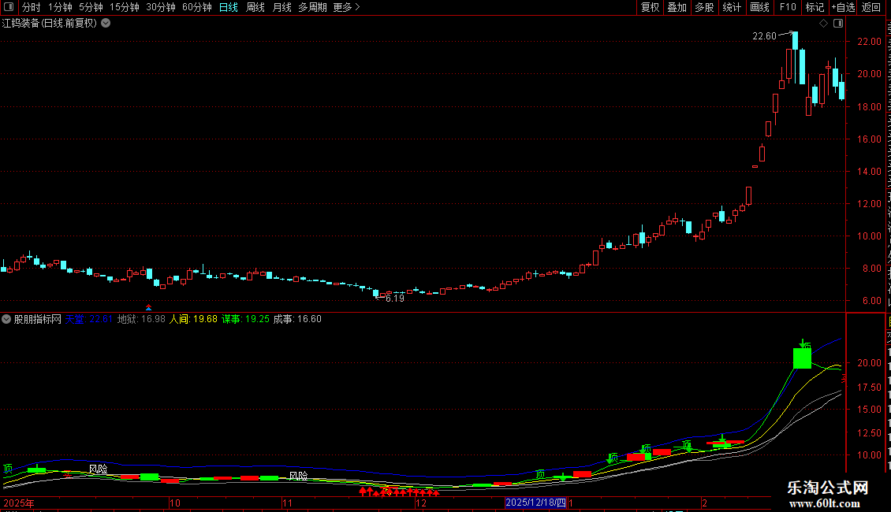The height and width of the screenshot is (512, 891).
Task: Switch to 日线 daily chart
Action: click(x=229, y=7)
